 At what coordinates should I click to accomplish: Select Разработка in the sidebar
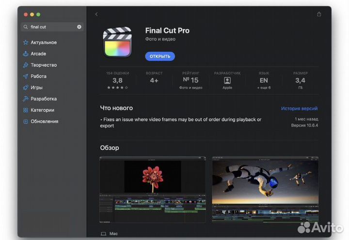pos(43,99)
